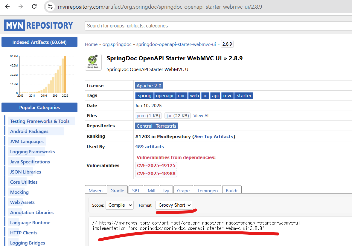Image resolution: width=352 pixels, height=246 pixels.
Task: Open Web Assets category
Action: (x=22, y=202)
